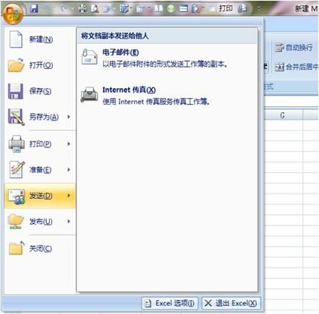Click the fax machine icon for Internet 传真
Viewport: 319px width, 314px height.
click(89, 95)
